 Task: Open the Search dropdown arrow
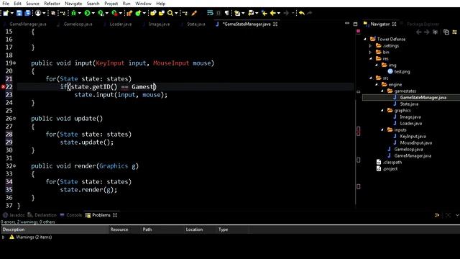(176, 13)
